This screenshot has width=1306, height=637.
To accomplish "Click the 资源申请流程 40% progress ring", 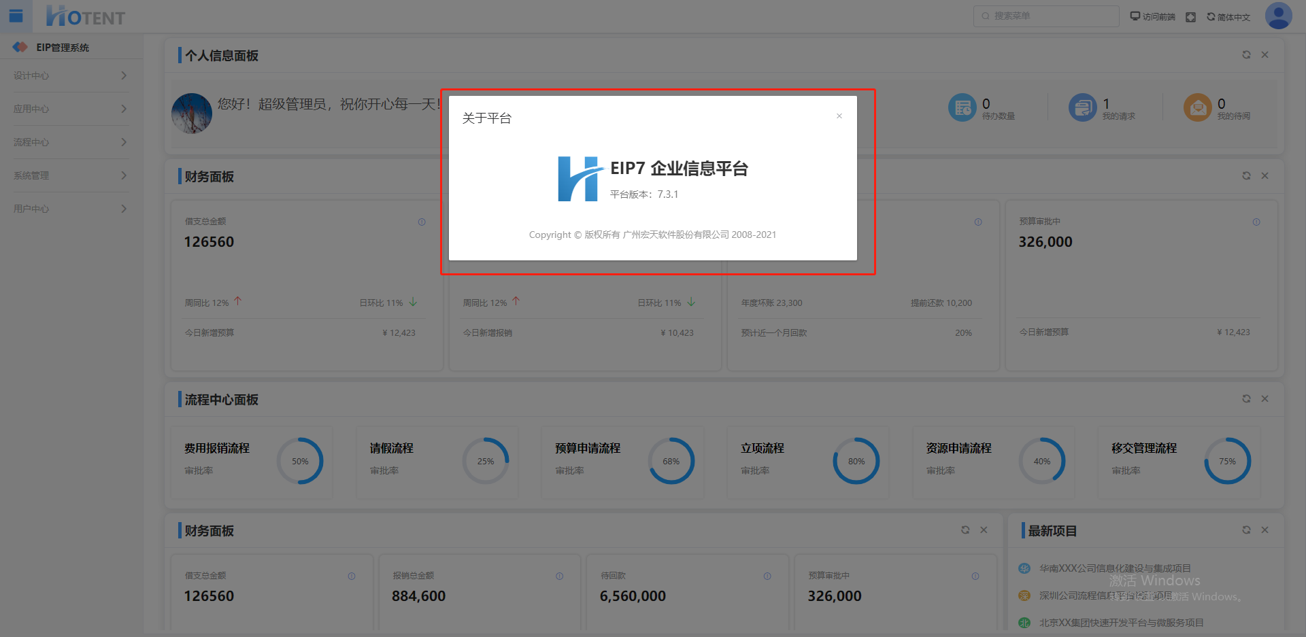I will 1042,461.
